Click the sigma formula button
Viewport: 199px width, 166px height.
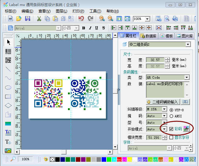(185, 102)
